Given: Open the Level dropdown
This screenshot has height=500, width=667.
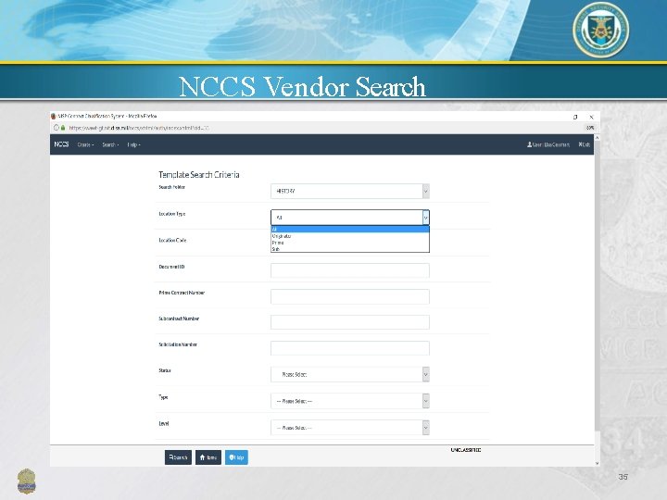Looking at the screenshot, I should [350, 428].
